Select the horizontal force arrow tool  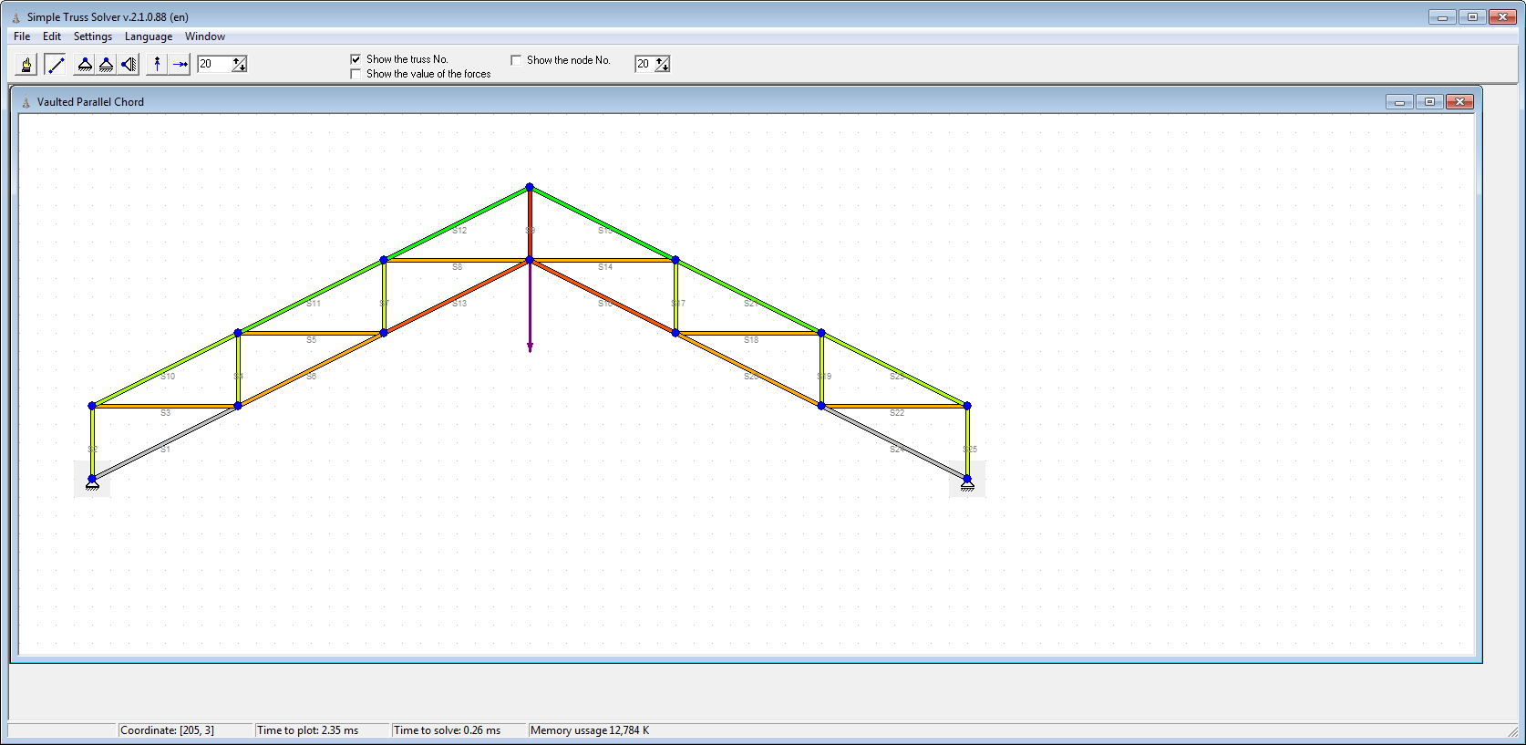point(180,64)
